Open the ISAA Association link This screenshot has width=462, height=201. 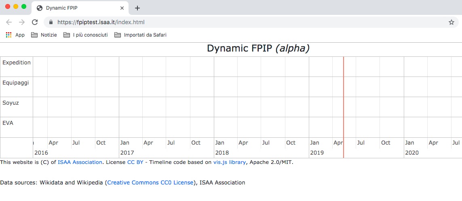tap(80, 162)
